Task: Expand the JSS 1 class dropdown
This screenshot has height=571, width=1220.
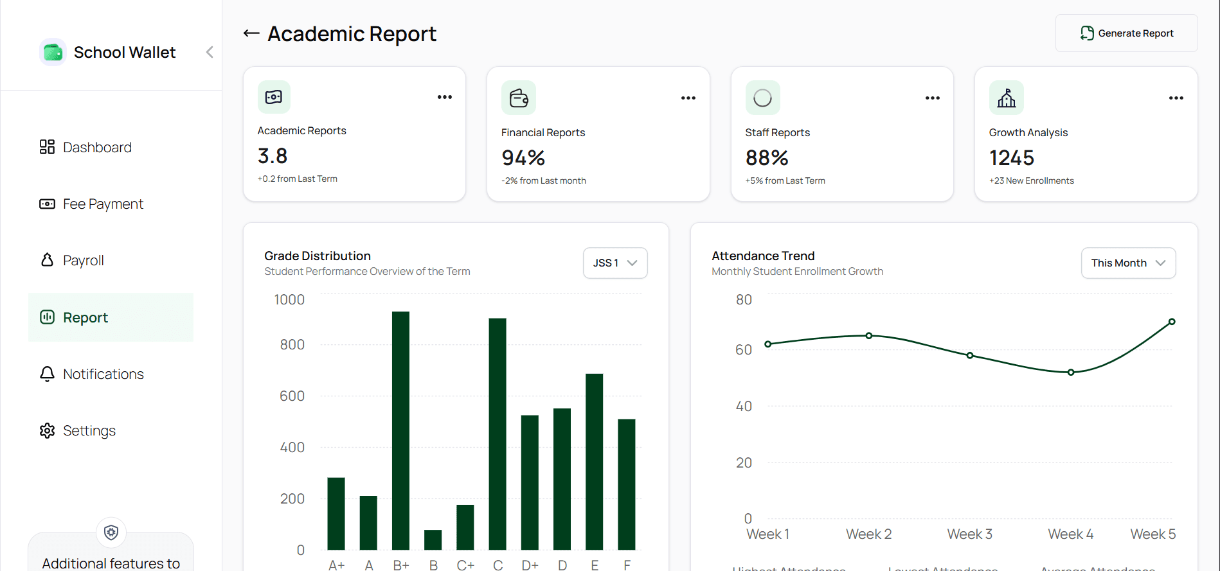Action: [x=615, y=263]
